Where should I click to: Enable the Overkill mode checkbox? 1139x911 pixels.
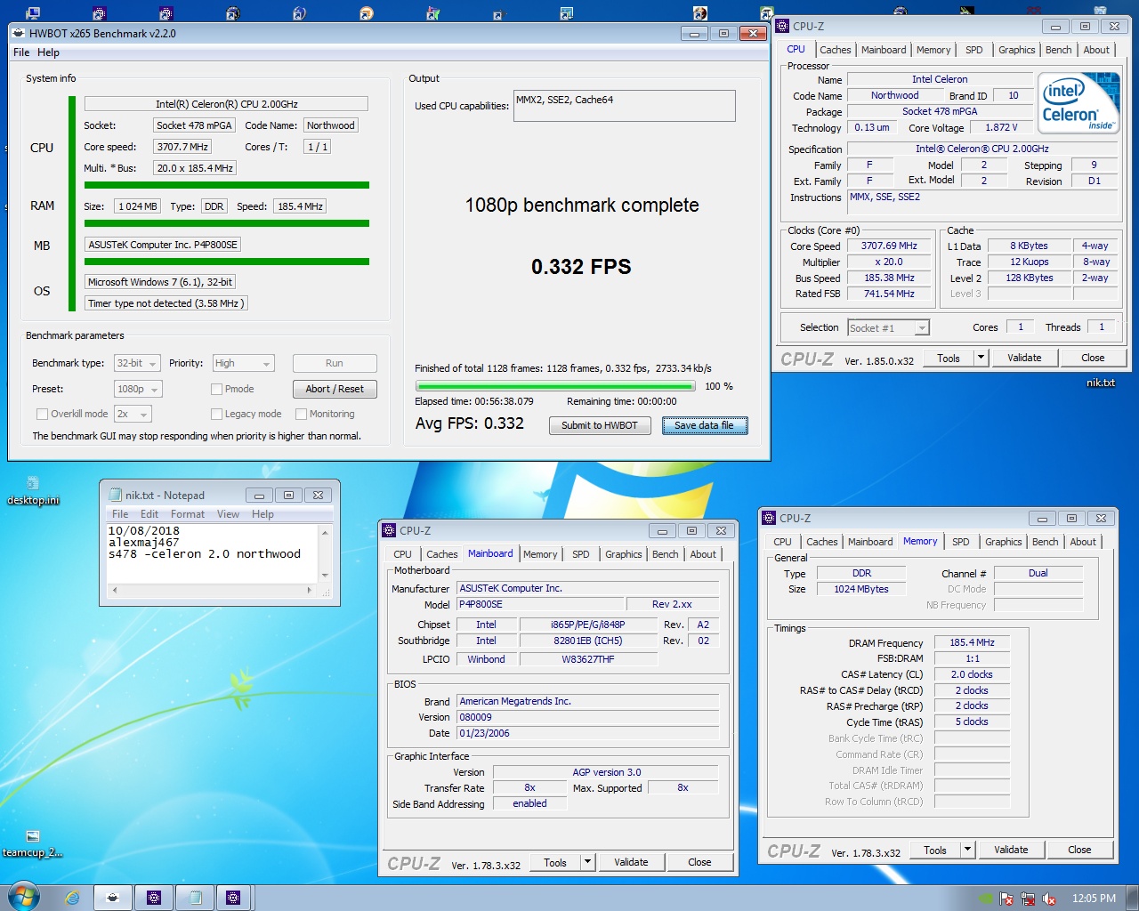coord(42,414)
